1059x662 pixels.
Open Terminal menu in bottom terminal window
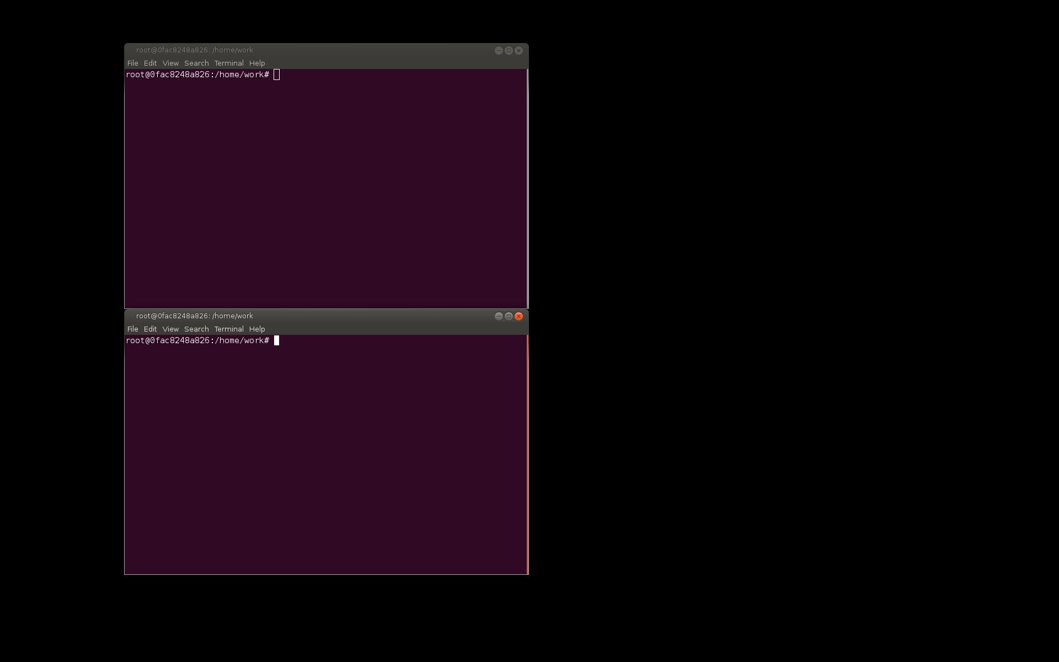click(229, 329)
